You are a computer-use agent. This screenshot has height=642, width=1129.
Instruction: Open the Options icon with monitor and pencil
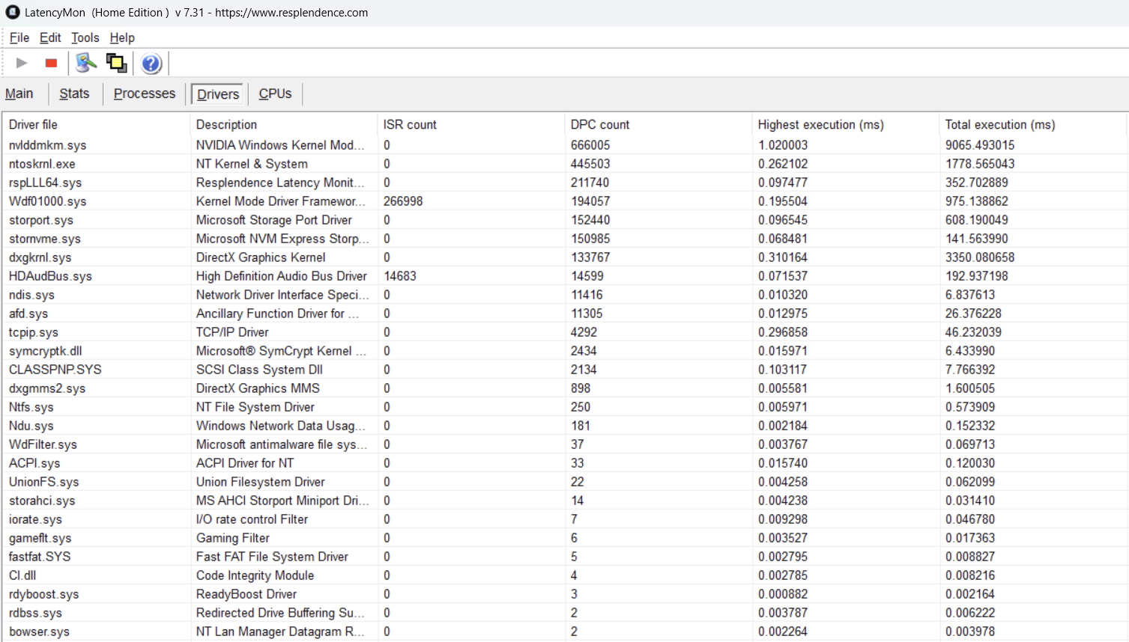pos(86,64)
